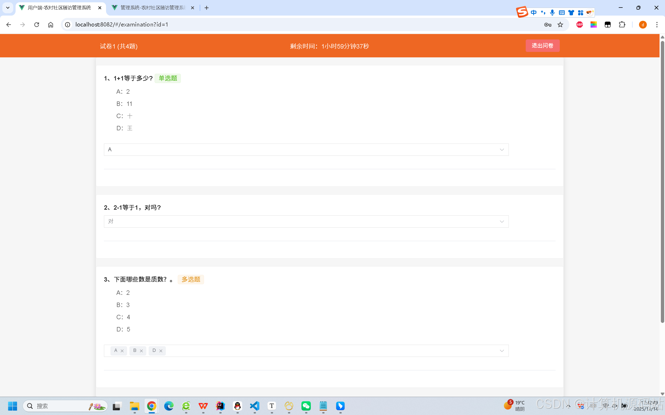Screen dimensions: 665x415
Task: Open the colorful grid extension icon
Action: (594, 25)
